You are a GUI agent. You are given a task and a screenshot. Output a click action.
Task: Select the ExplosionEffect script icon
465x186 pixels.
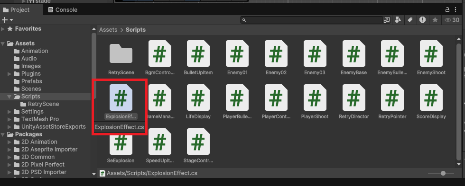tap(121, 97)
